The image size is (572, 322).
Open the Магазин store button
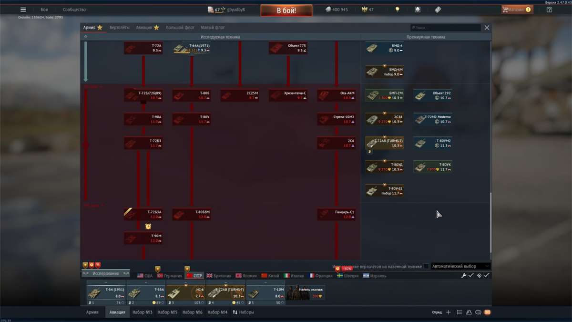tap(517, 10)
